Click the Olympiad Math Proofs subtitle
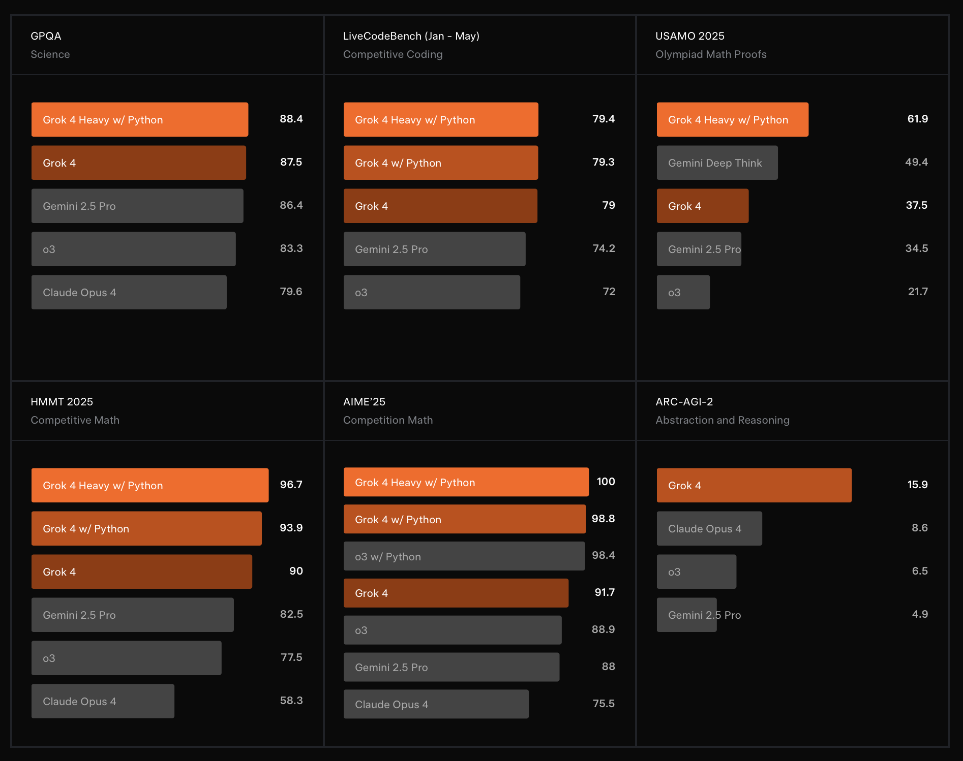963x761 pixels. click(x=711, y=54)
